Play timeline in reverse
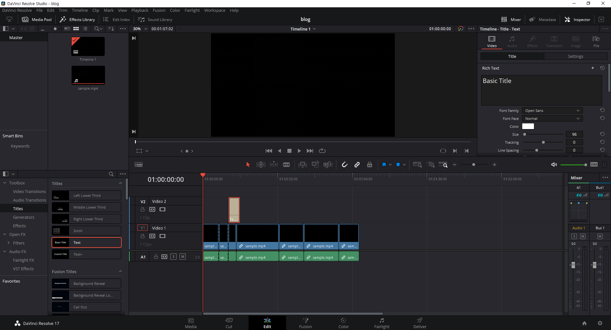This screenshot has height=330, width=611. (x=279, y=151)
